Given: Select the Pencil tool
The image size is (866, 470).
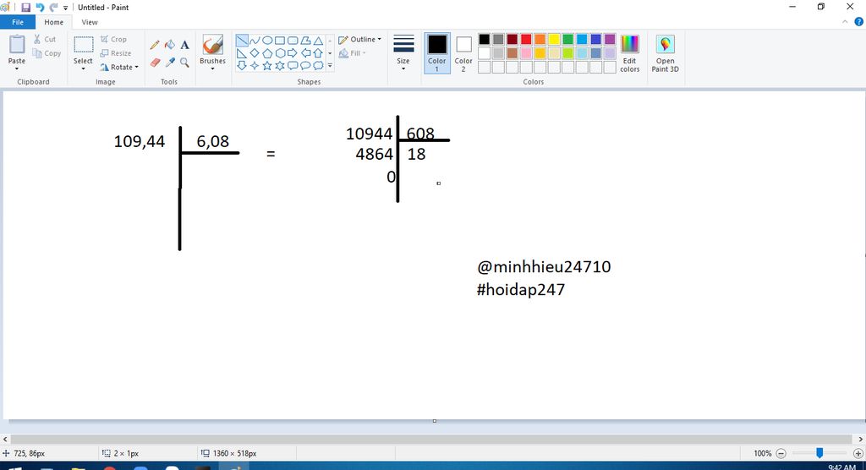Looking at the screenshot, I should [155, 46].
